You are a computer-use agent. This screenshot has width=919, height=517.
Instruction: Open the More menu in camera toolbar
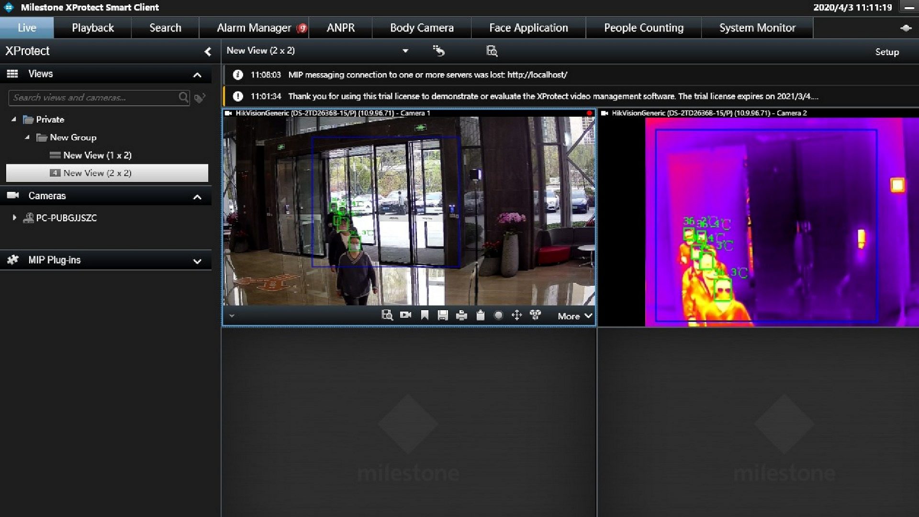tap(574, 316)
